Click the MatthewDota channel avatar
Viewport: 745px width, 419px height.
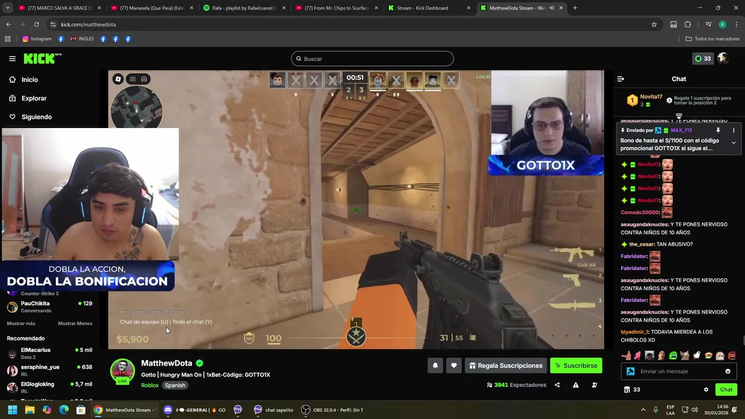click(122, 371)
